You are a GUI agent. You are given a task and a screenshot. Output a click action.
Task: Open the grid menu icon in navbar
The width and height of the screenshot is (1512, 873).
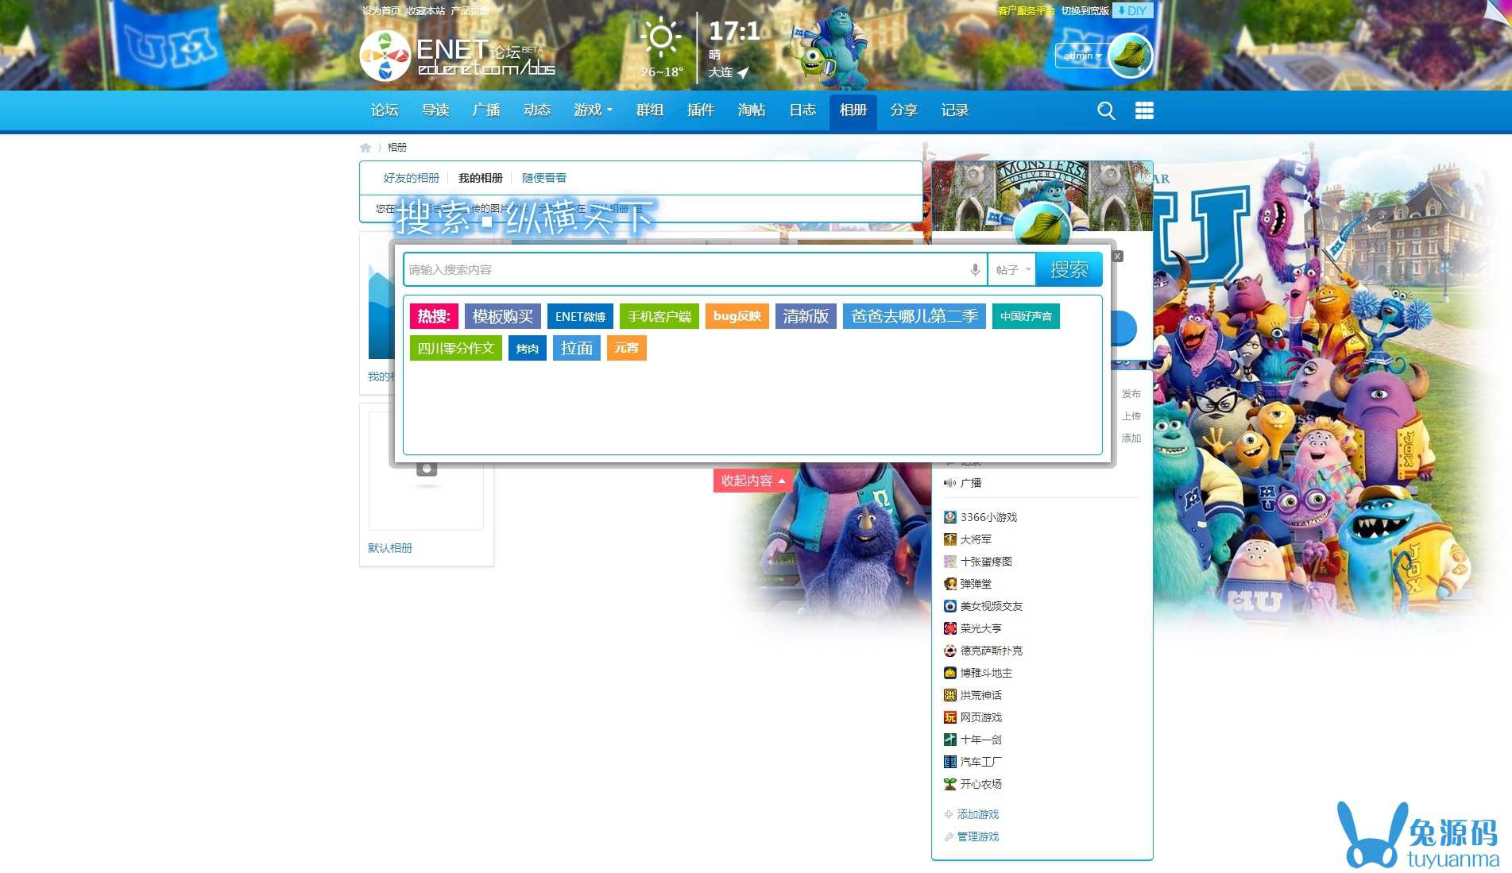[x=1144, y=110]
